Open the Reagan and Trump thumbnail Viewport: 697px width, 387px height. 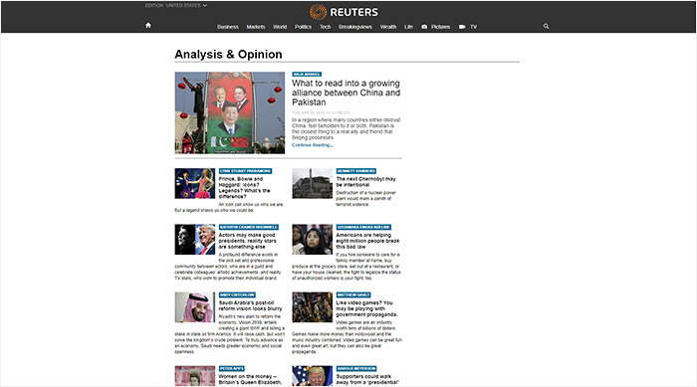coord(195,240)
